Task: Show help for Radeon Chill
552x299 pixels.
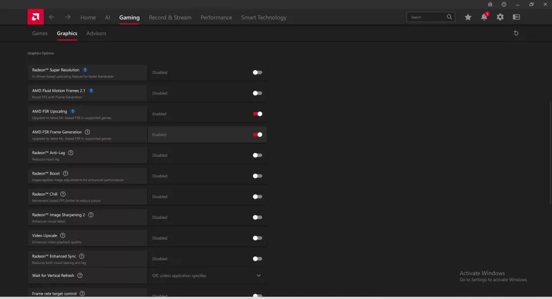Action: [63, 194]
